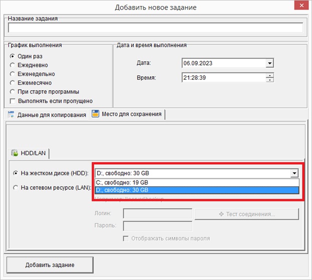
Task: Decrease time with the down spinner arrow
Action: point(270,80)
